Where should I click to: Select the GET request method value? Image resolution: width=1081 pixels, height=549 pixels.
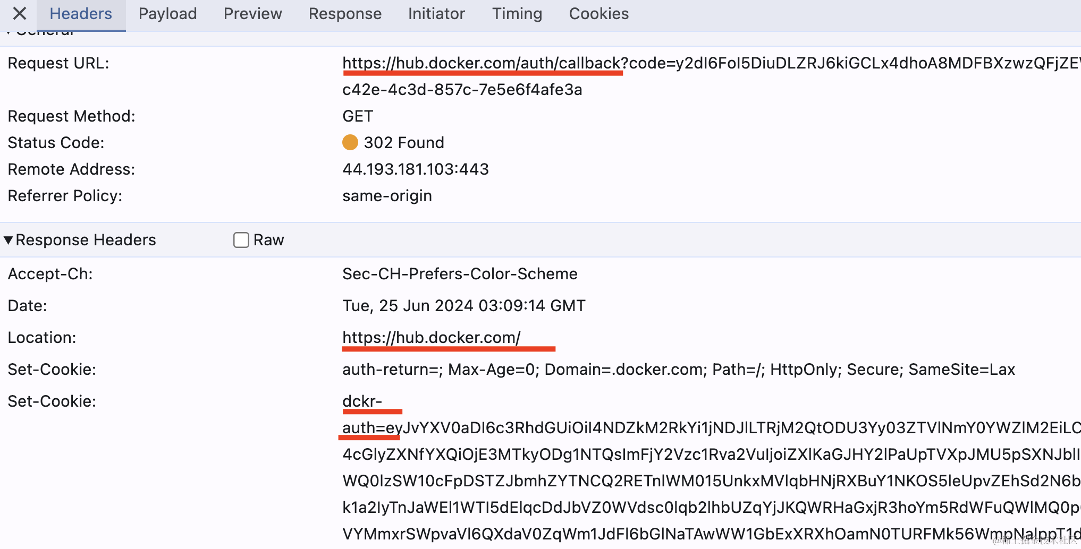pos(358,116)
